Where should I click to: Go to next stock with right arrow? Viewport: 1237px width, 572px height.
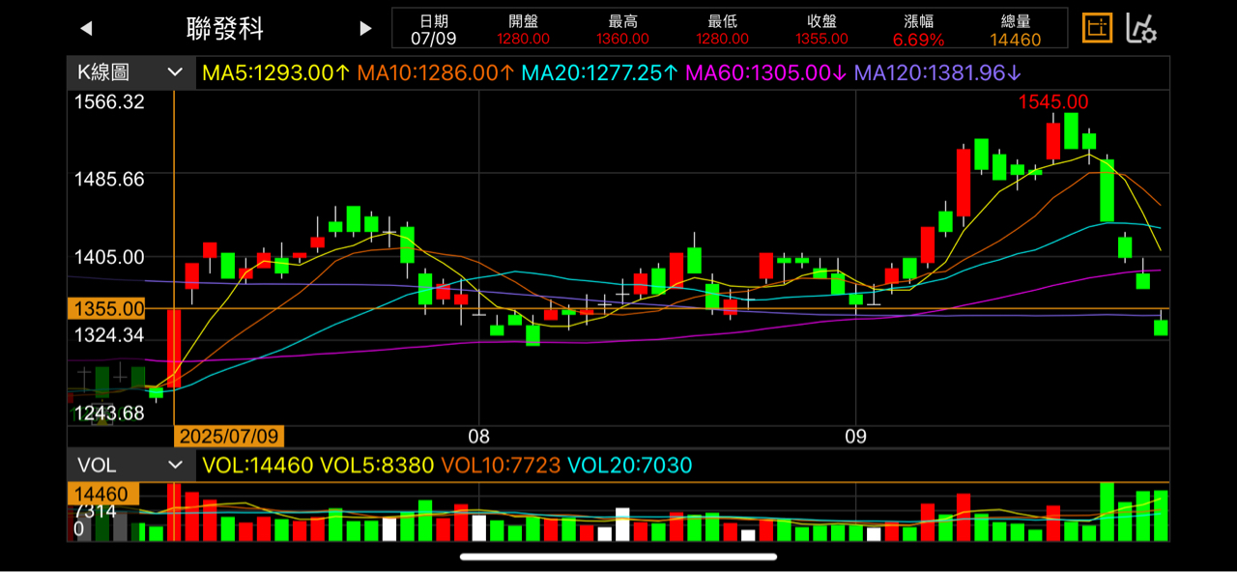click(x=365, y=29)
